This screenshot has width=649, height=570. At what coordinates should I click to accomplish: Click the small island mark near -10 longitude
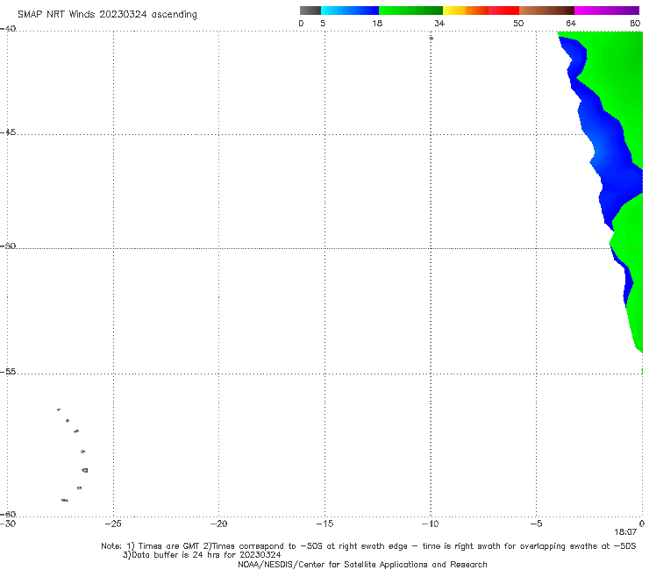(431, 38)
